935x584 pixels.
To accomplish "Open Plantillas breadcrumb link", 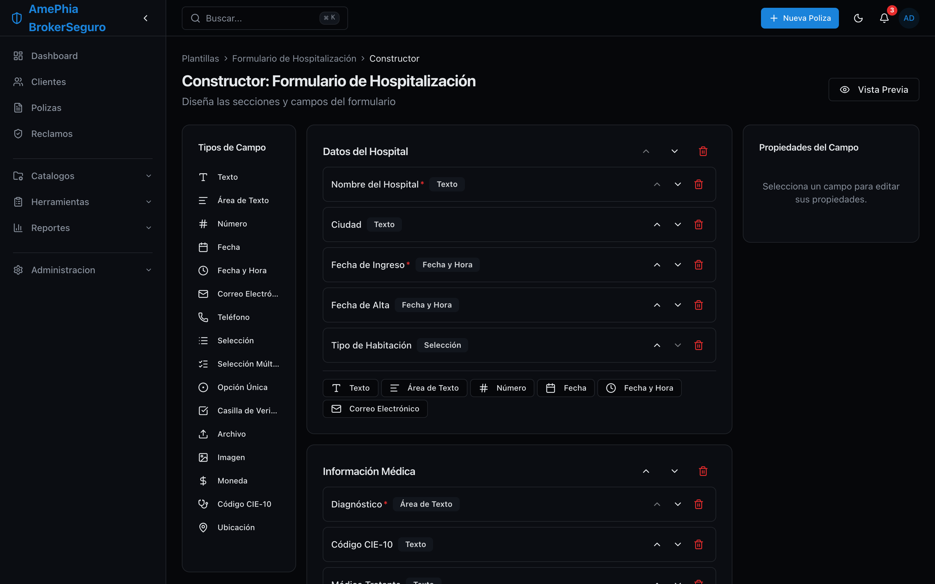I will [200, 58].
